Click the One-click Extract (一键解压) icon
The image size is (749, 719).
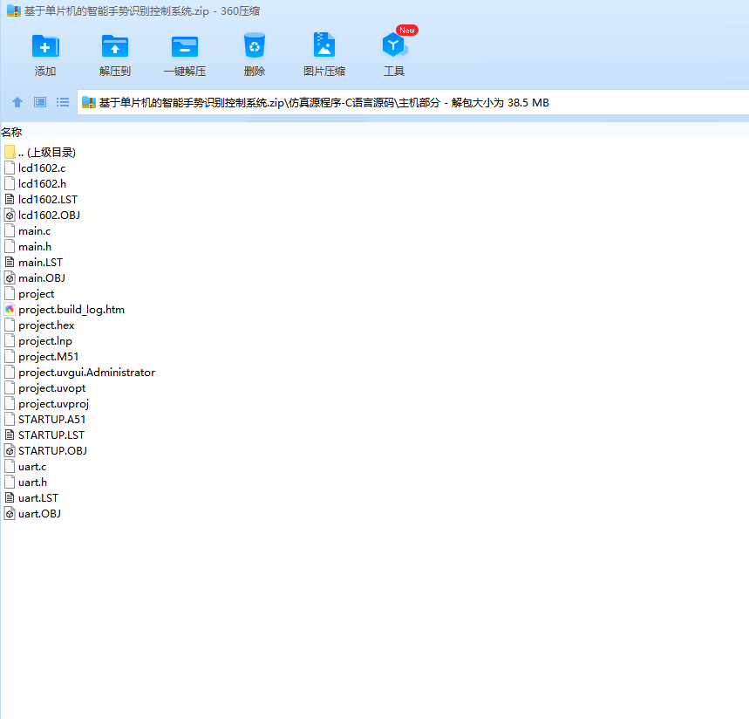tap(184, 46)
